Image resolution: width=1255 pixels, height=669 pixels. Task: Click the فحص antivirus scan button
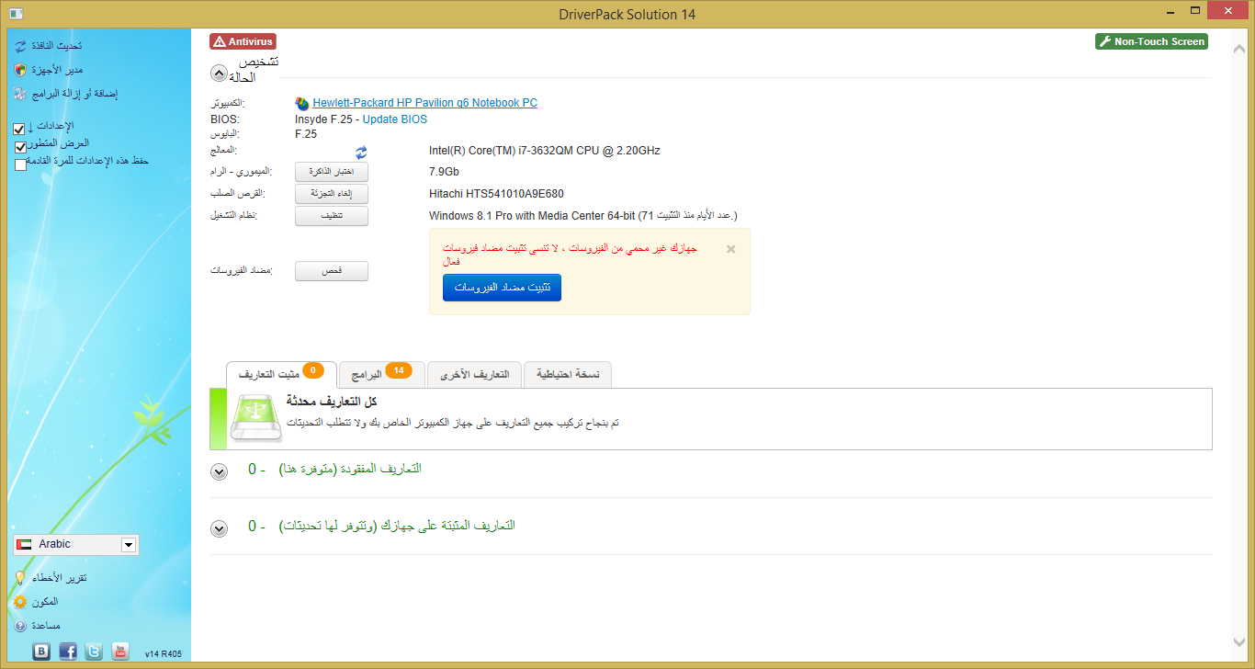332,271
